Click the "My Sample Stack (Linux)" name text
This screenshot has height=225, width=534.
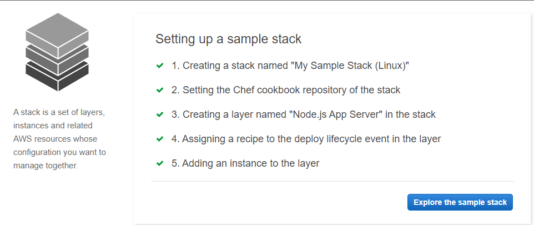(350, 66)
